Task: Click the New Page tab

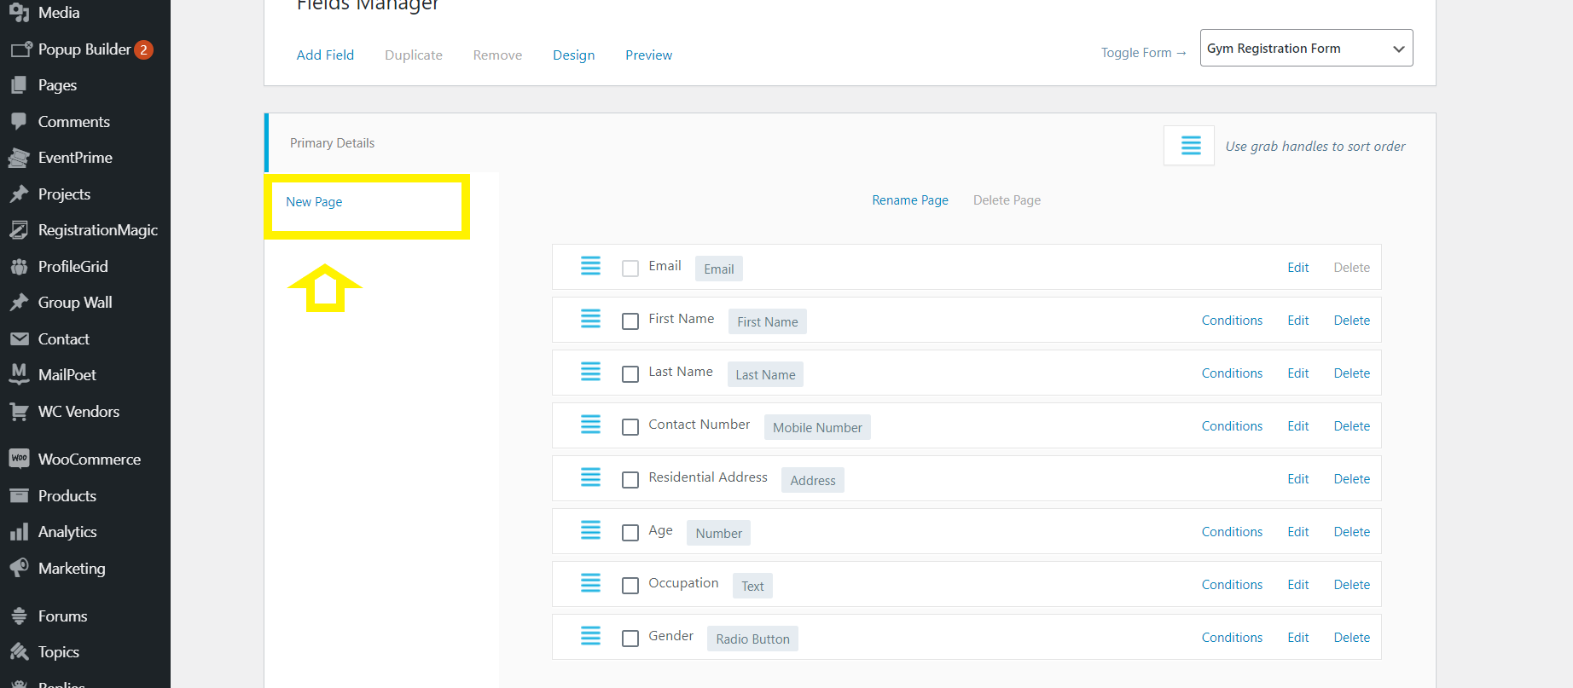Action: pyautogui.click(x=314, y=202)
